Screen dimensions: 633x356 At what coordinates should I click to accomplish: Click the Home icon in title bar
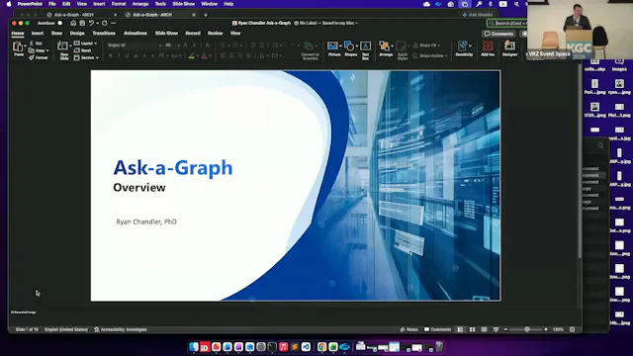[73, 23]
